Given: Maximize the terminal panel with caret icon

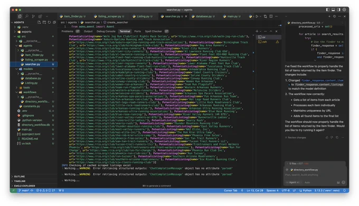Looking at the screenshot, I should pos(271,31).
